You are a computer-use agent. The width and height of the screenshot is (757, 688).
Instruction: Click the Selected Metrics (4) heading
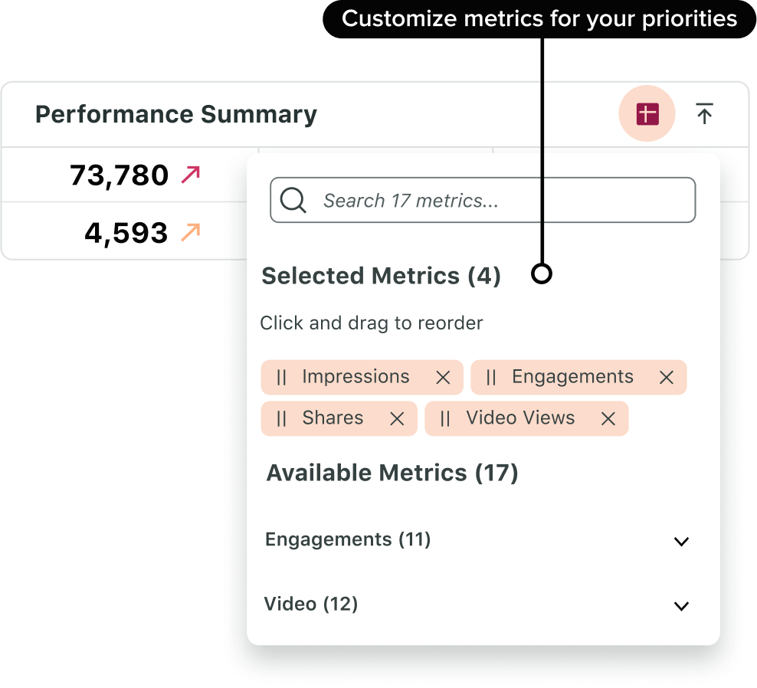(382, 276)
